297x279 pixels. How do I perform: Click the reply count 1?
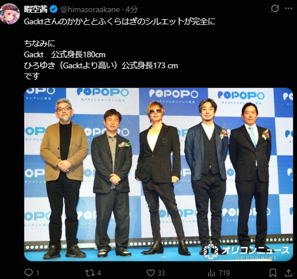(x=38, y=273)
